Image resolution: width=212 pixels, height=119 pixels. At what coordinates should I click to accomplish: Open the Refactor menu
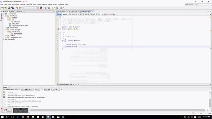point(29,5)
